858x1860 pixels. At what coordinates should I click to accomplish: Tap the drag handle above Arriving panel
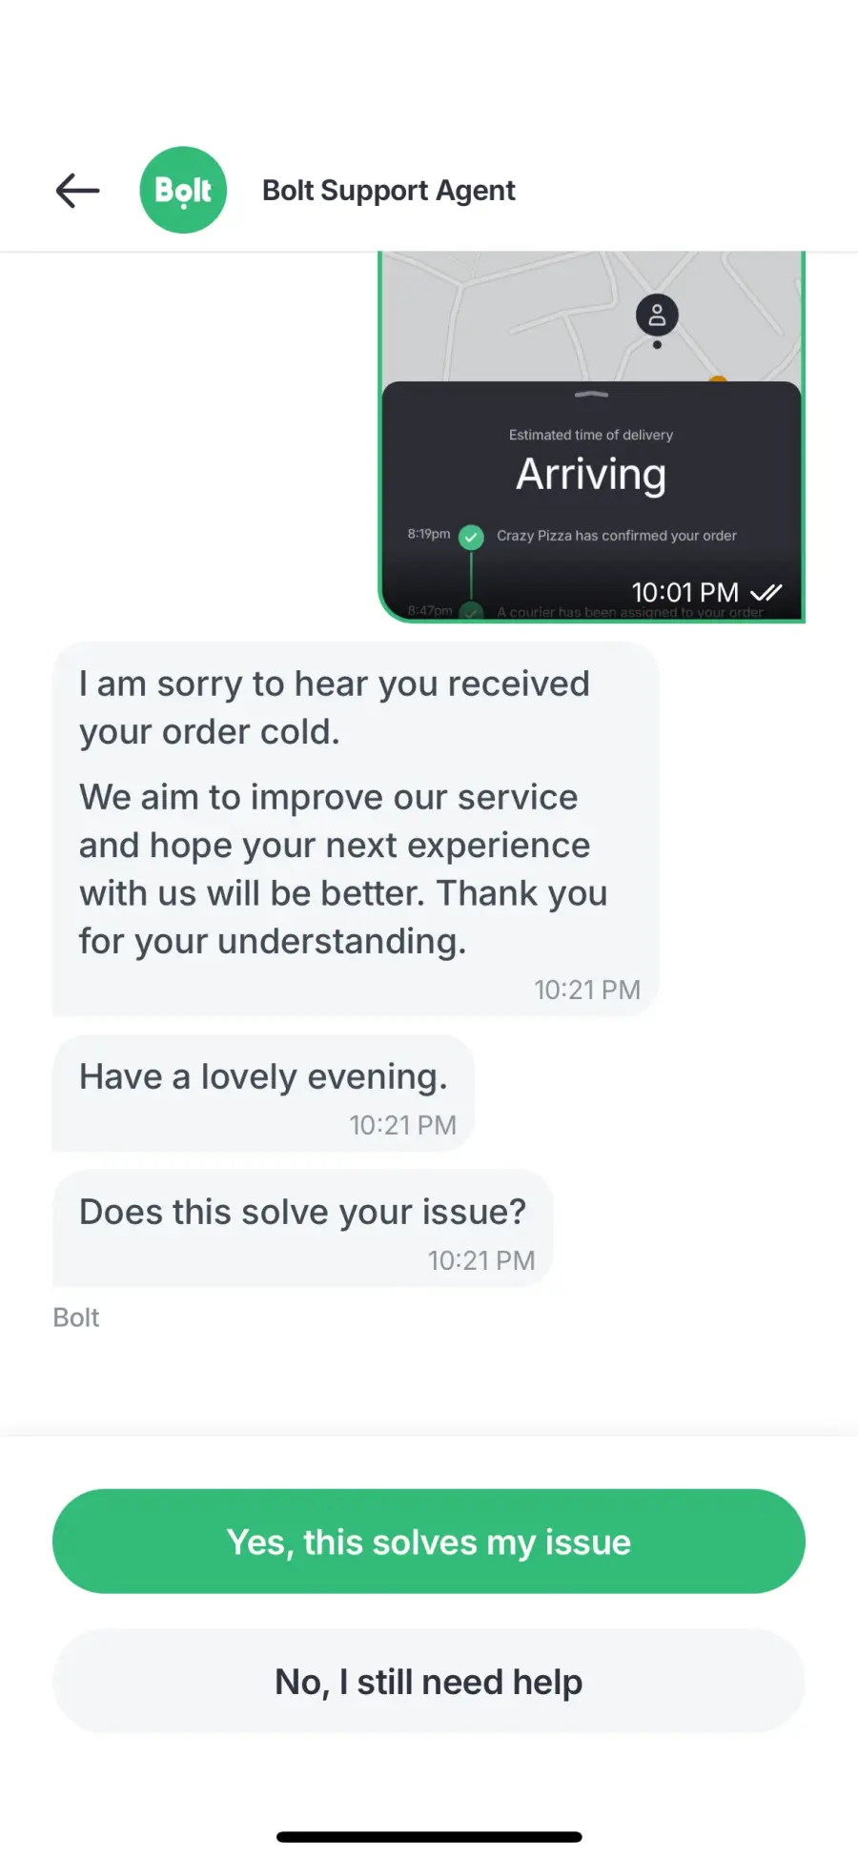pos(591,394)
